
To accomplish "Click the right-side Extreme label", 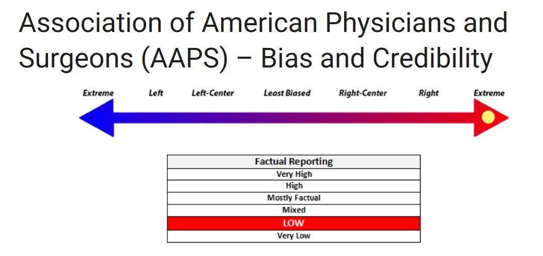I will (x=489, y=93).
